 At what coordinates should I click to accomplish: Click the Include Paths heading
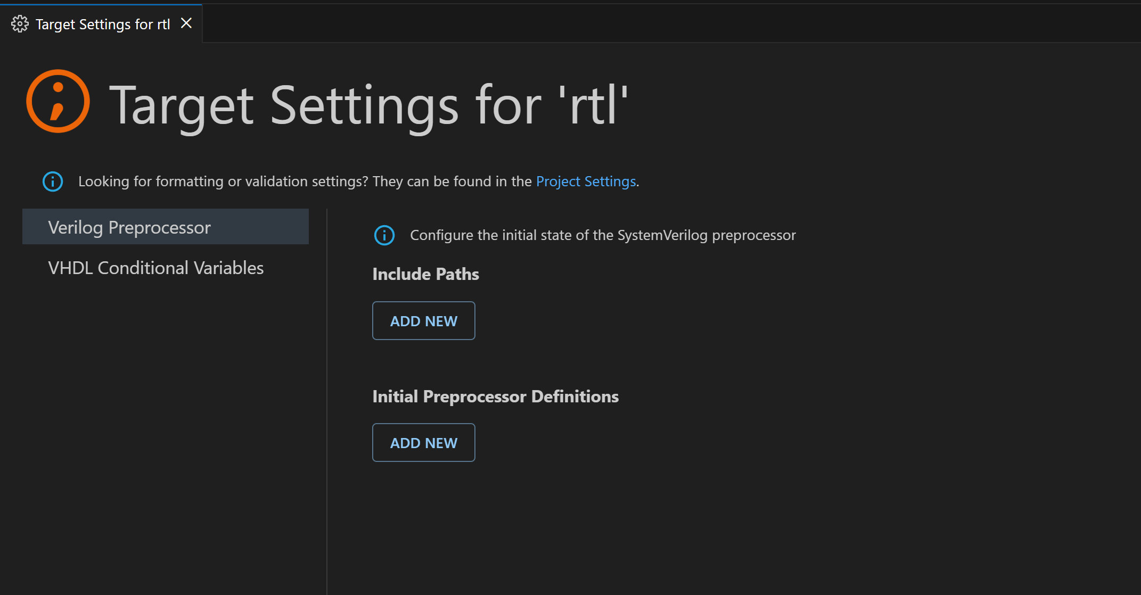tap(426, 274)
